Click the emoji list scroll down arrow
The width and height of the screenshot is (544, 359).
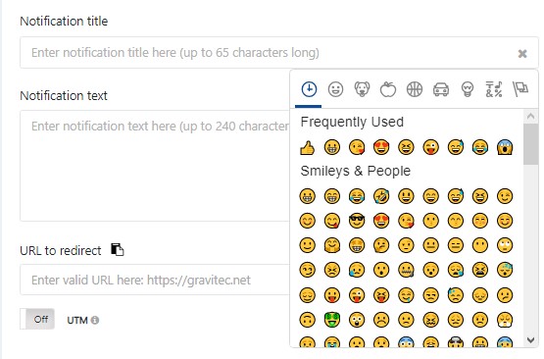pyautogui.click(x=530, y=339)
